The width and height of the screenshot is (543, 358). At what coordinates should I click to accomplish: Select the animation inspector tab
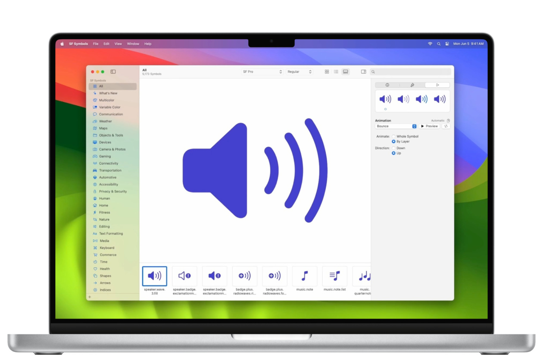coord(437,85)
